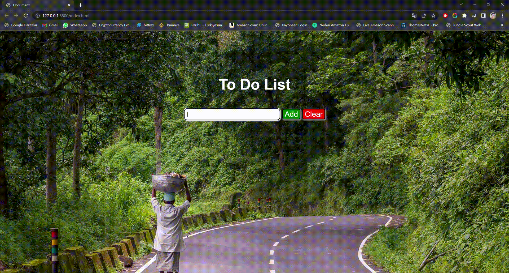The image size is (509, 273).
Task: Click the share page icon
Action: pyautogui.click(x=424, y=16)
